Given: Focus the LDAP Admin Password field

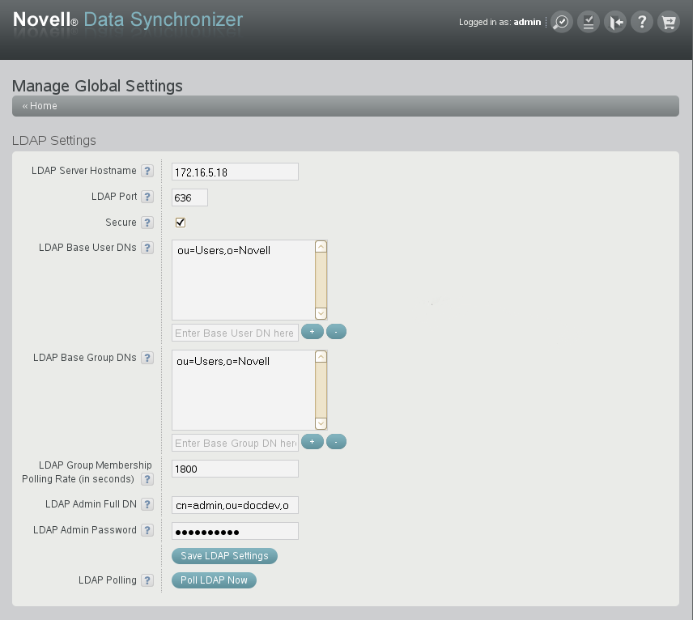Looking at the screenshot, I should [235, 531].
